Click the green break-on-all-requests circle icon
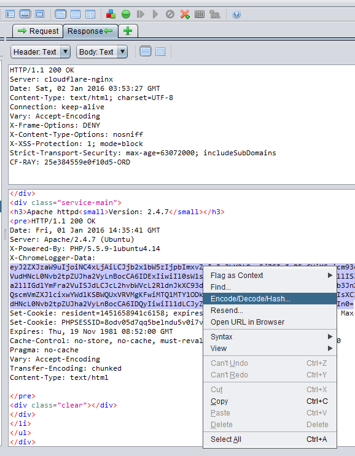This screenshot has height=456, width=355. pos(126,14)
